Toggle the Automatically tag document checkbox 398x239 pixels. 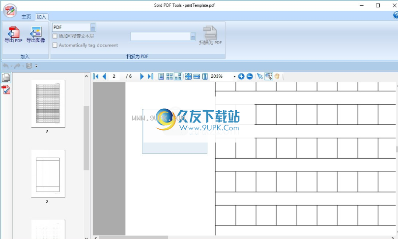pyautogui.click(x=55, y=45)
